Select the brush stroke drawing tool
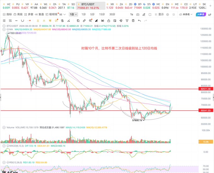 pyautogui.click(x=68, y=20)
